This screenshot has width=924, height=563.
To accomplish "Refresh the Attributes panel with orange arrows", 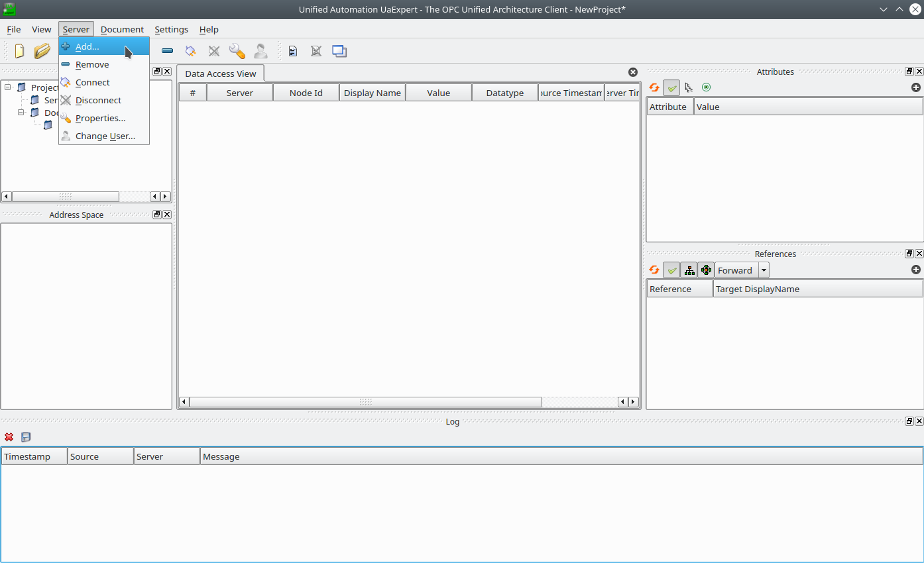I will (x=654, y=87).
